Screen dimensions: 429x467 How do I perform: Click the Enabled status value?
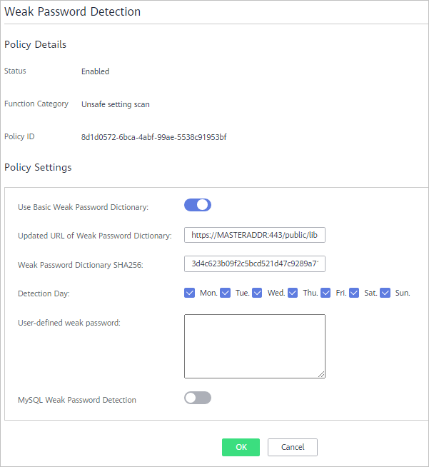tap(95, 71)
